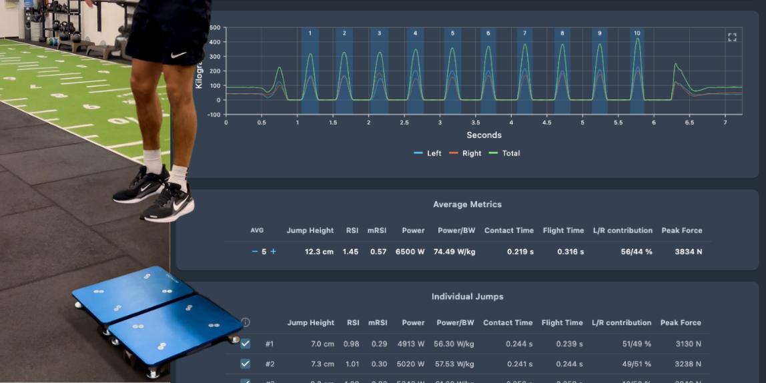Click the RSI column header in Average Metrics
766x383 pixels.
[x=352, y=230]
